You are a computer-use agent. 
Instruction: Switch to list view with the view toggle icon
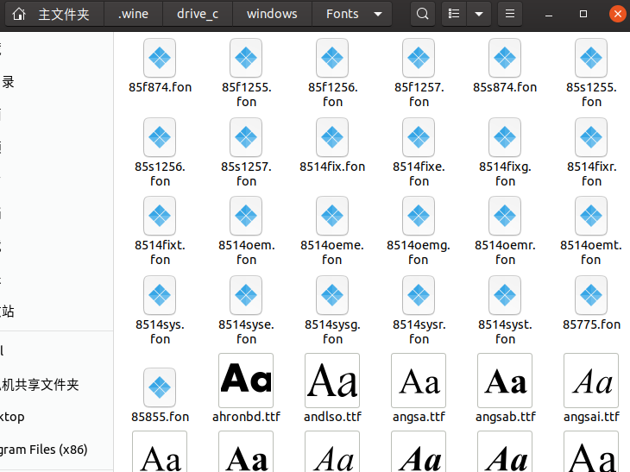(454, 14)
